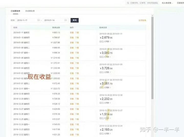View the 2018-12-27 bill via 查看
This screenshot has width=184, height=137.
72,109
